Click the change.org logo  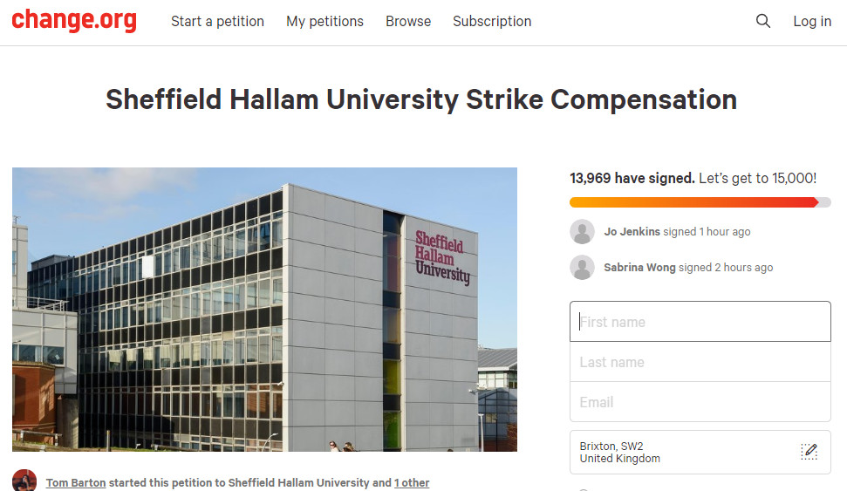pos(74,21)
